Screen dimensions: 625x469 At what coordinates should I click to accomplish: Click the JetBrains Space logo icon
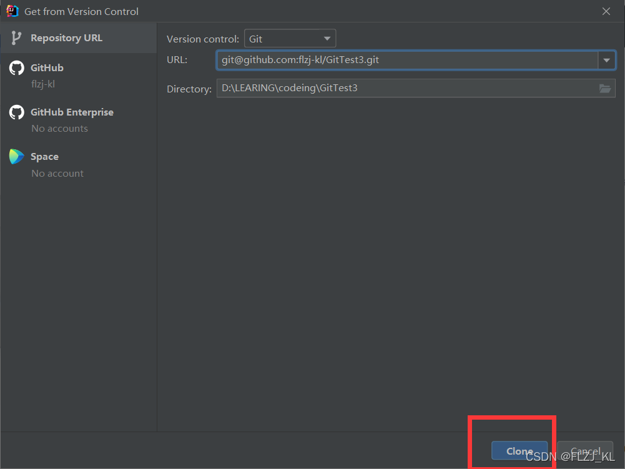pyautogui.click(x=17, y=156)
